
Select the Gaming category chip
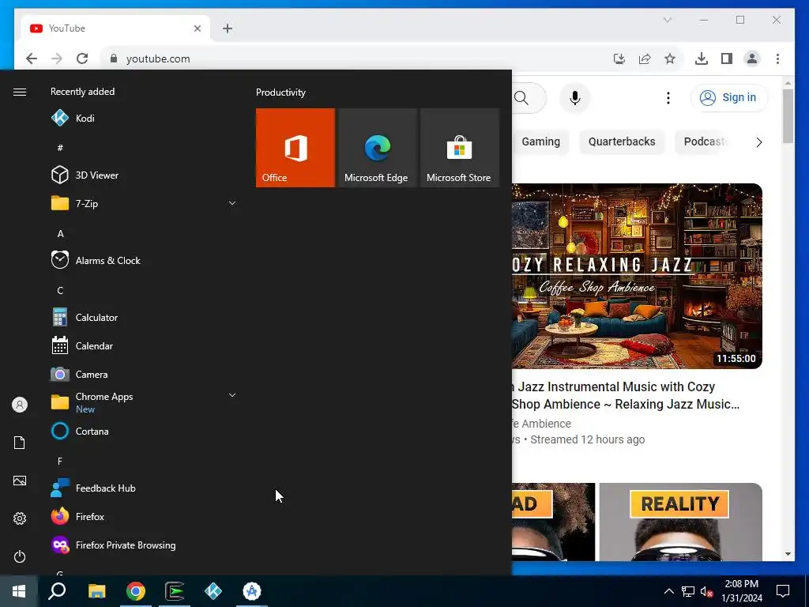coord(540,141)
